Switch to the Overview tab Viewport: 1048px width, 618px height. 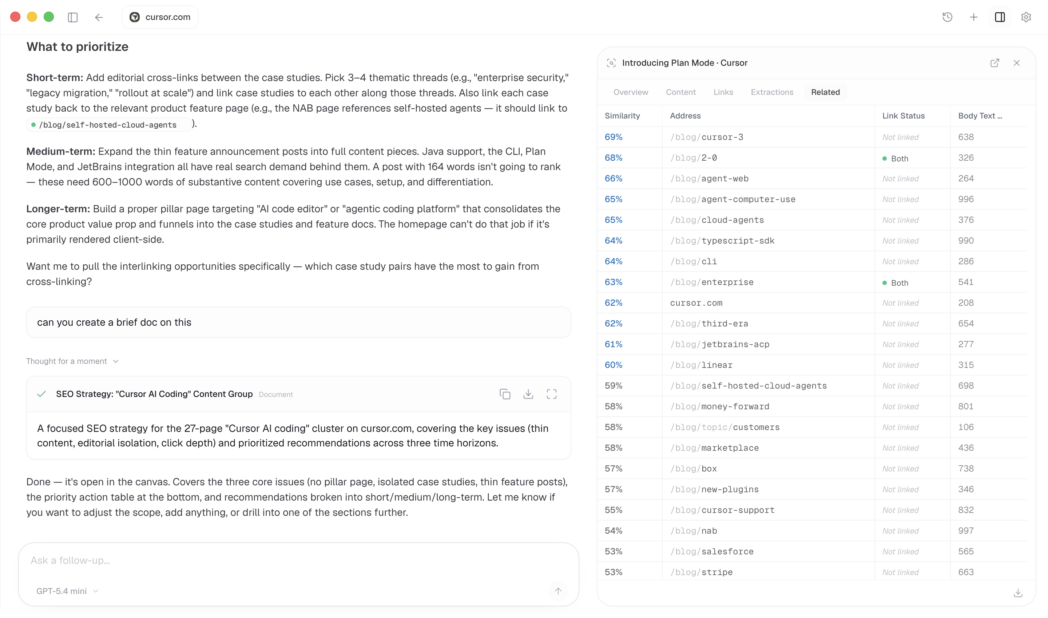point(631,92)
